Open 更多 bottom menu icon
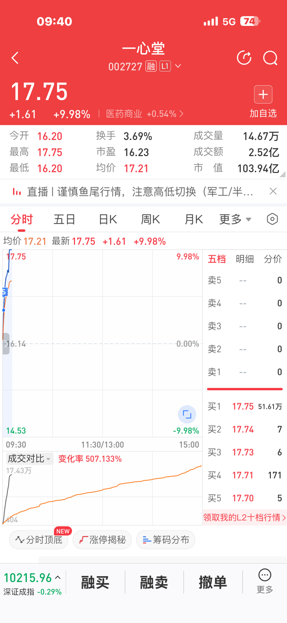 pyautogui.click(x=265, y=581)
